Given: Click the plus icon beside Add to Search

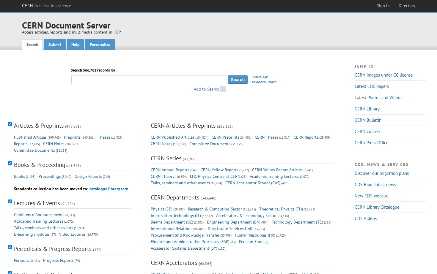Looking at the screenshot, I should click(x=223, y=89).
